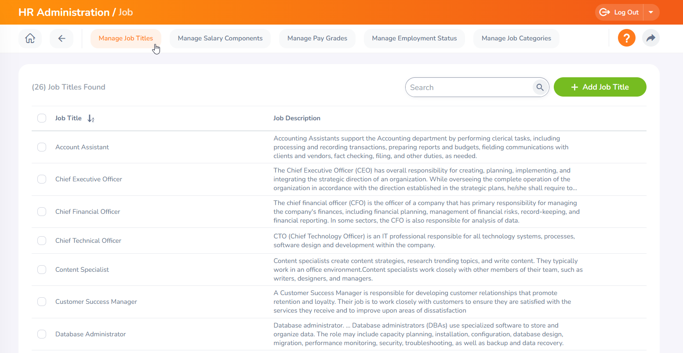This screenshot has height=353, width=683.
Task: Select the Account Assistant checkbox
Action: tap(42, 147)
